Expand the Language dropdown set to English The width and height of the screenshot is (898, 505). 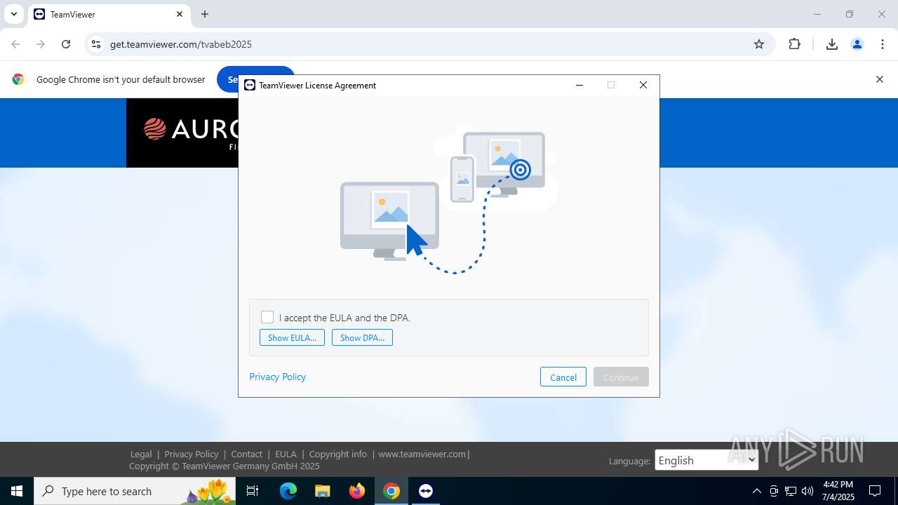[x=706, y=460]
